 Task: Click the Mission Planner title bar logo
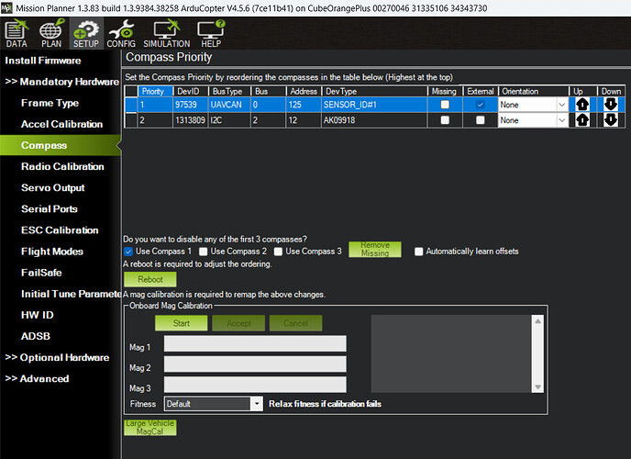pyautogui.click(x=6, y=8)
